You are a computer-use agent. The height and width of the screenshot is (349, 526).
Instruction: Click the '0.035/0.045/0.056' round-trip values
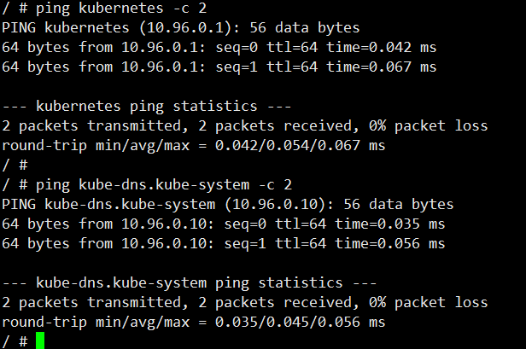288,323
